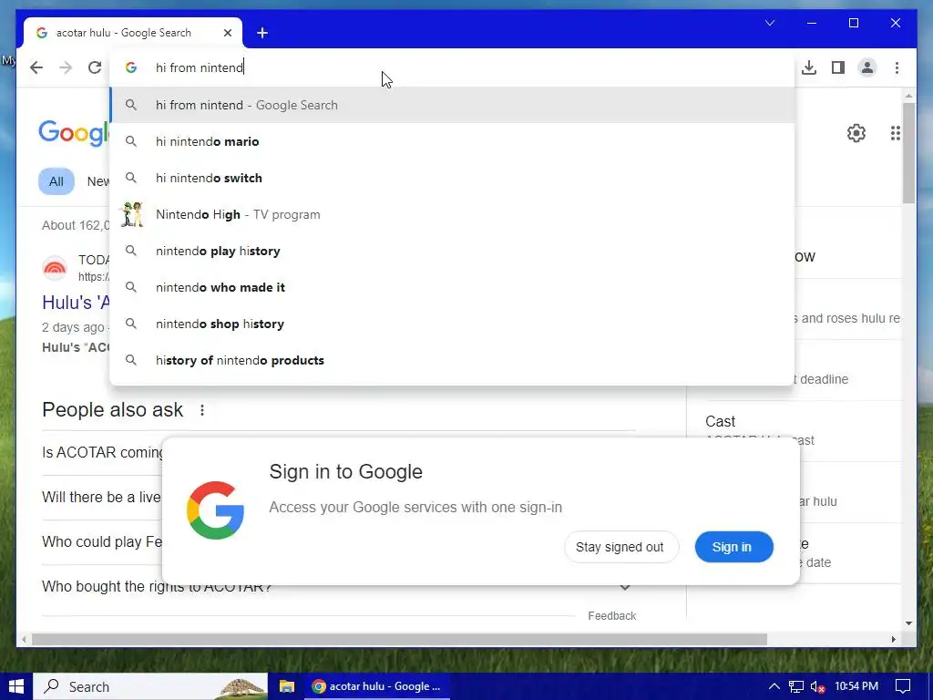The image size is (933, 700).
Task: Choose the 'hi nintendo mario' suggestion
Action: (452, 141)
